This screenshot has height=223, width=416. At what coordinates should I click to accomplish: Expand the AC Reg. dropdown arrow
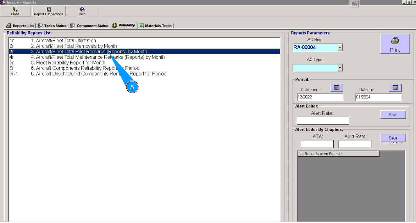(x=340, y=48)
